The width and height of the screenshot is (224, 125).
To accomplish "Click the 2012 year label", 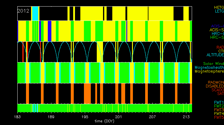I will (23, 11).
